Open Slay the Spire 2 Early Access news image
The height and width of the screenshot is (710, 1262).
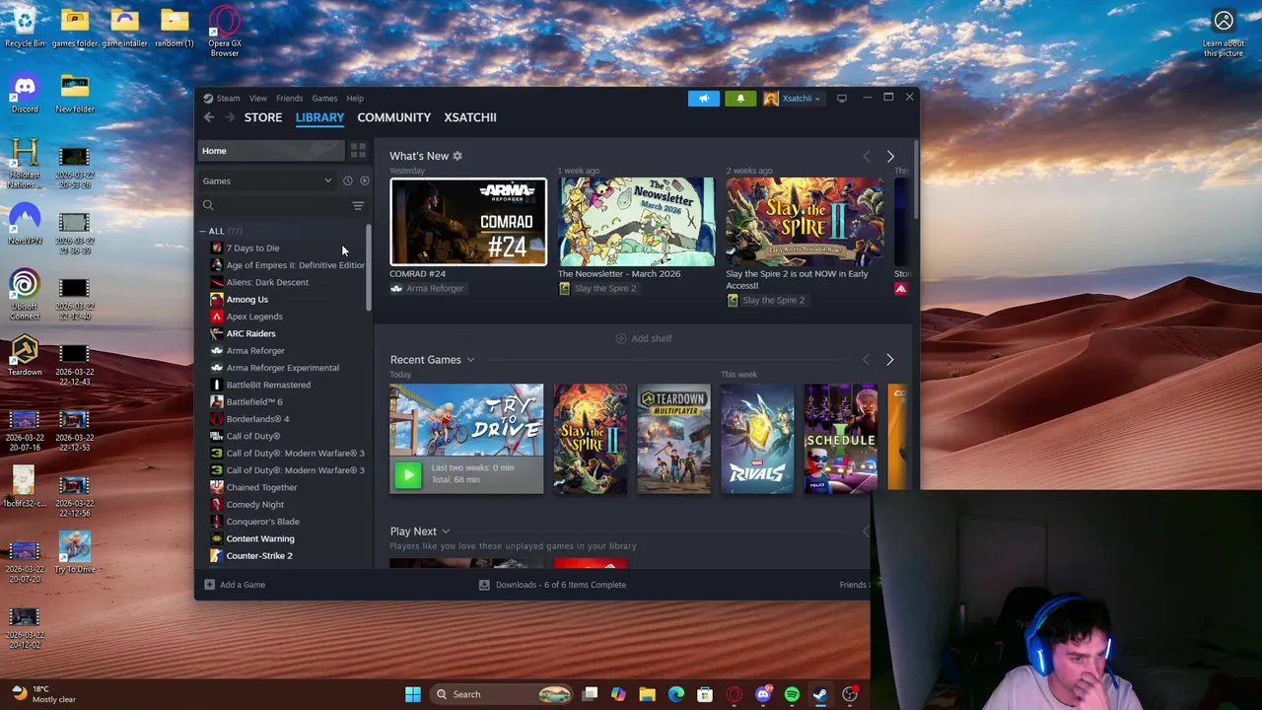coord(805,222)
